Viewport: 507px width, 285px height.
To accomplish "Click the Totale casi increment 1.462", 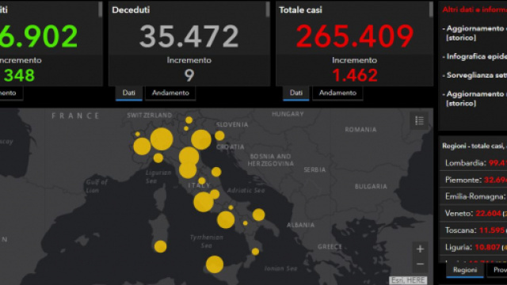I will [355, 76].
